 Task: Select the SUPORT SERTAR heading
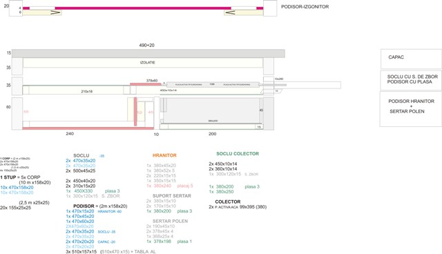tap(172, 196)
